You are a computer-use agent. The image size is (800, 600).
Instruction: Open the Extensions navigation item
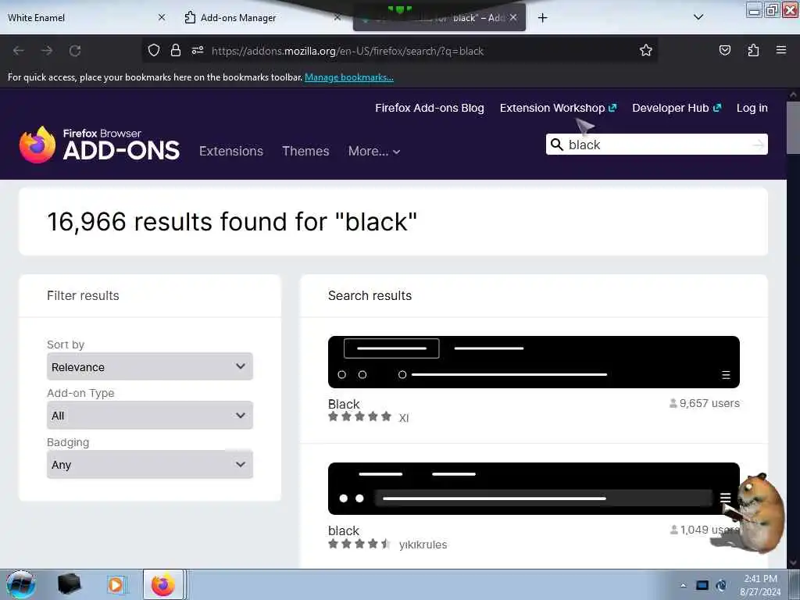coord(231,151)
